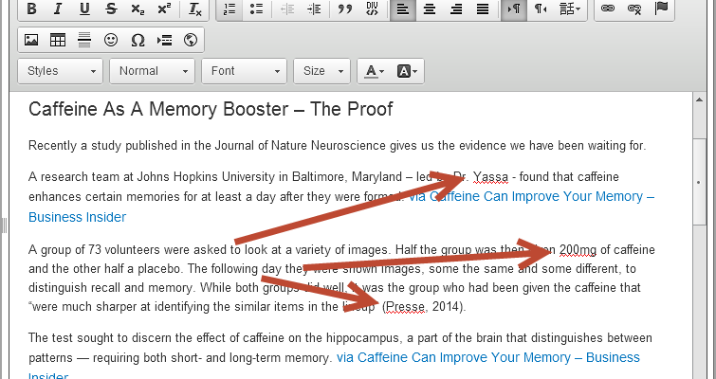Viewport: 716px width, 379px height.
Task: Apply superscript formatting
Action: pos(164,9)
